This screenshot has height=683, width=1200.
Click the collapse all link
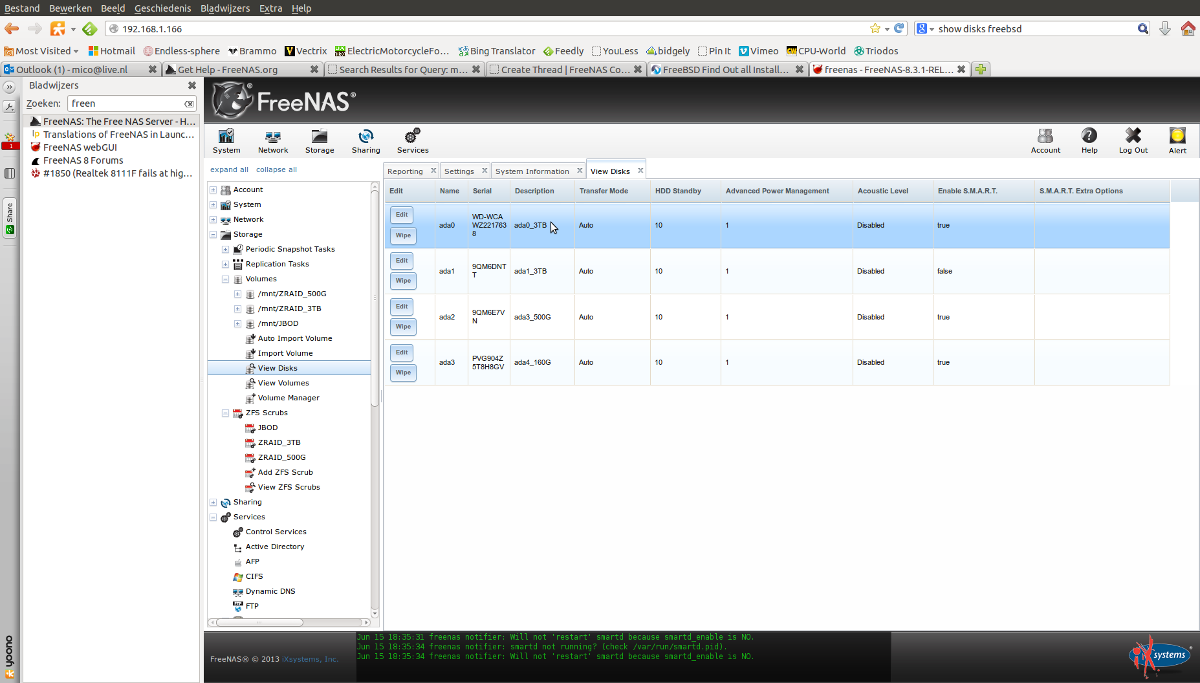276,169
